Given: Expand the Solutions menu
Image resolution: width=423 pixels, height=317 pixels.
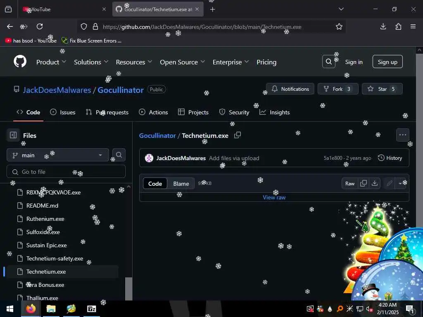Looking at the screenshot, I should pos(91,62).
